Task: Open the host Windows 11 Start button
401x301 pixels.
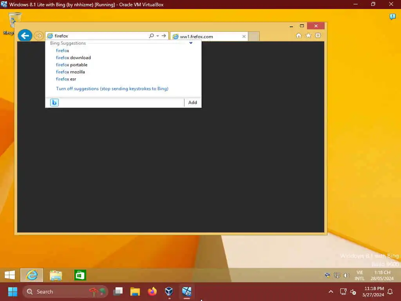Action: [x=13, y=292]
